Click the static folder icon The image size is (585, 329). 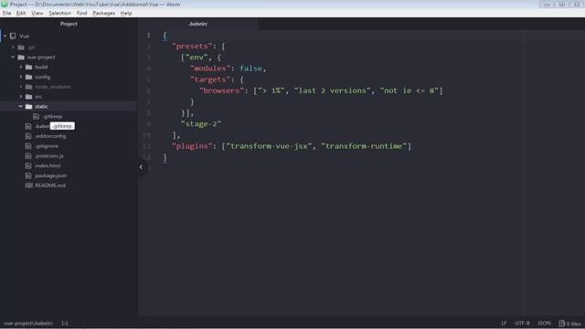tap(28, 107)
